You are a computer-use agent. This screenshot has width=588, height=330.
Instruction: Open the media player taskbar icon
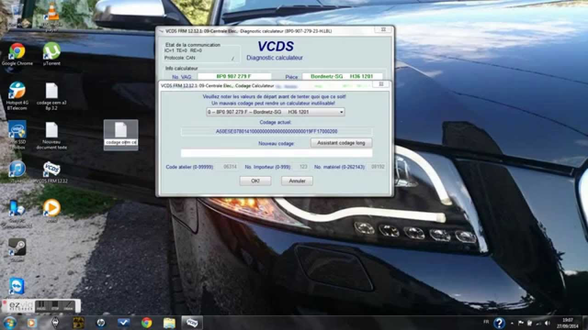pos(32,323)
